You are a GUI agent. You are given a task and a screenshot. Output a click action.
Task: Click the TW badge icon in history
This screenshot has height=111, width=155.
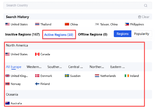click(97, 24)
